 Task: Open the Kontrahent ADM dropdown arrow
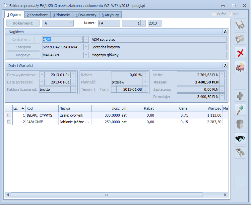pyautogui.click(x=86, y=39)
